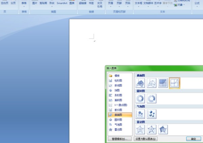Insert a 分页 page break
203x143 pixels.
[13, 3]
